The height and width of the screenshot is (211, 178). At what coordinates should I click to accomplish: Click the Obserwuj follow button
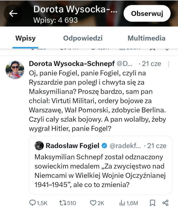pyautogui.click(x=147, y=13)
